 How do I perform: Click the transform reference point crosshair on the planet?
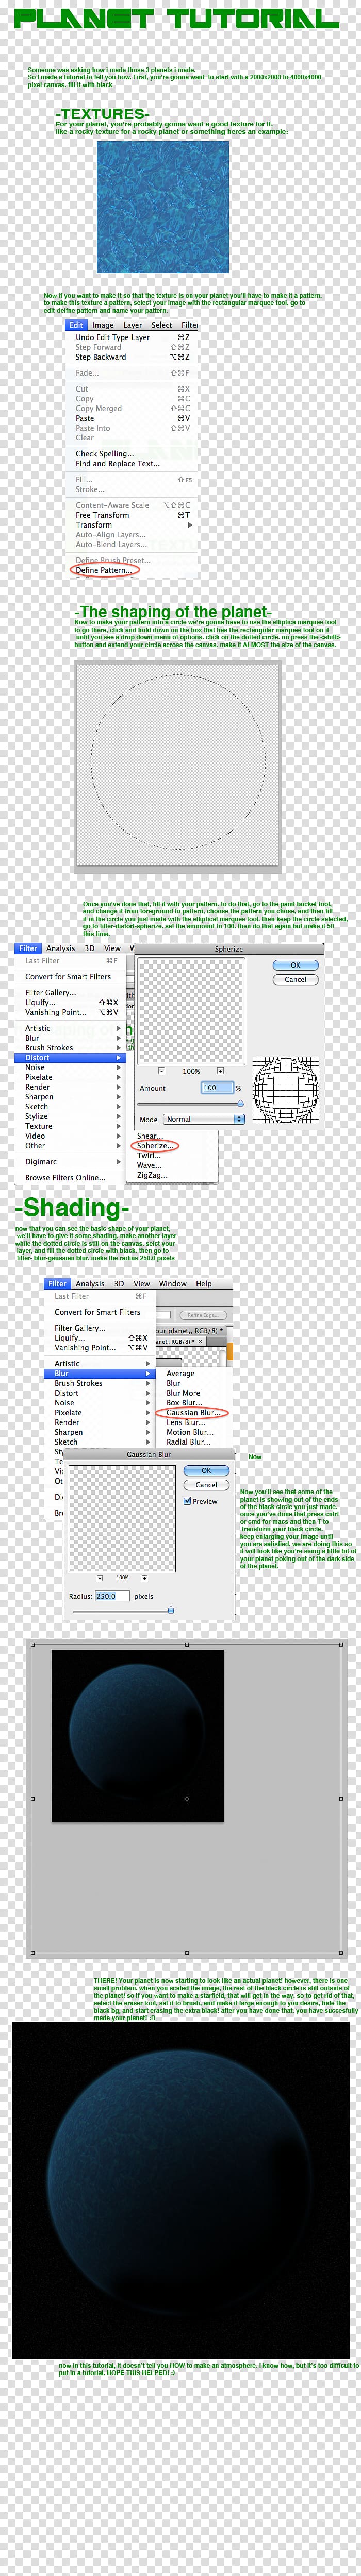pos(187,1798)
